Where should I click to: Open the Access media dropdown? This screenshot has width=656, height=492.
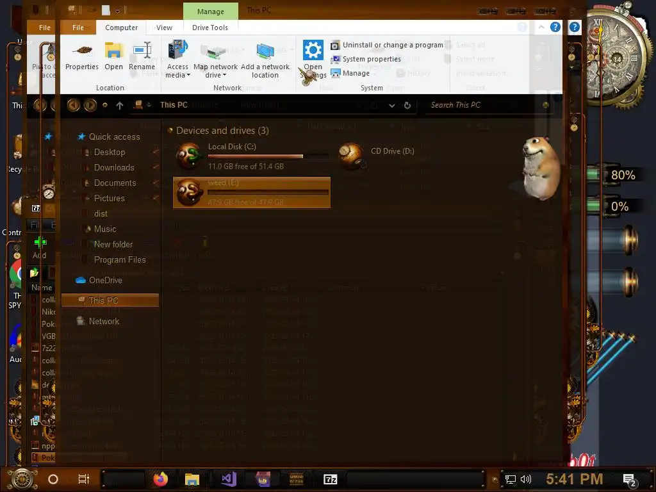[177, 60]
